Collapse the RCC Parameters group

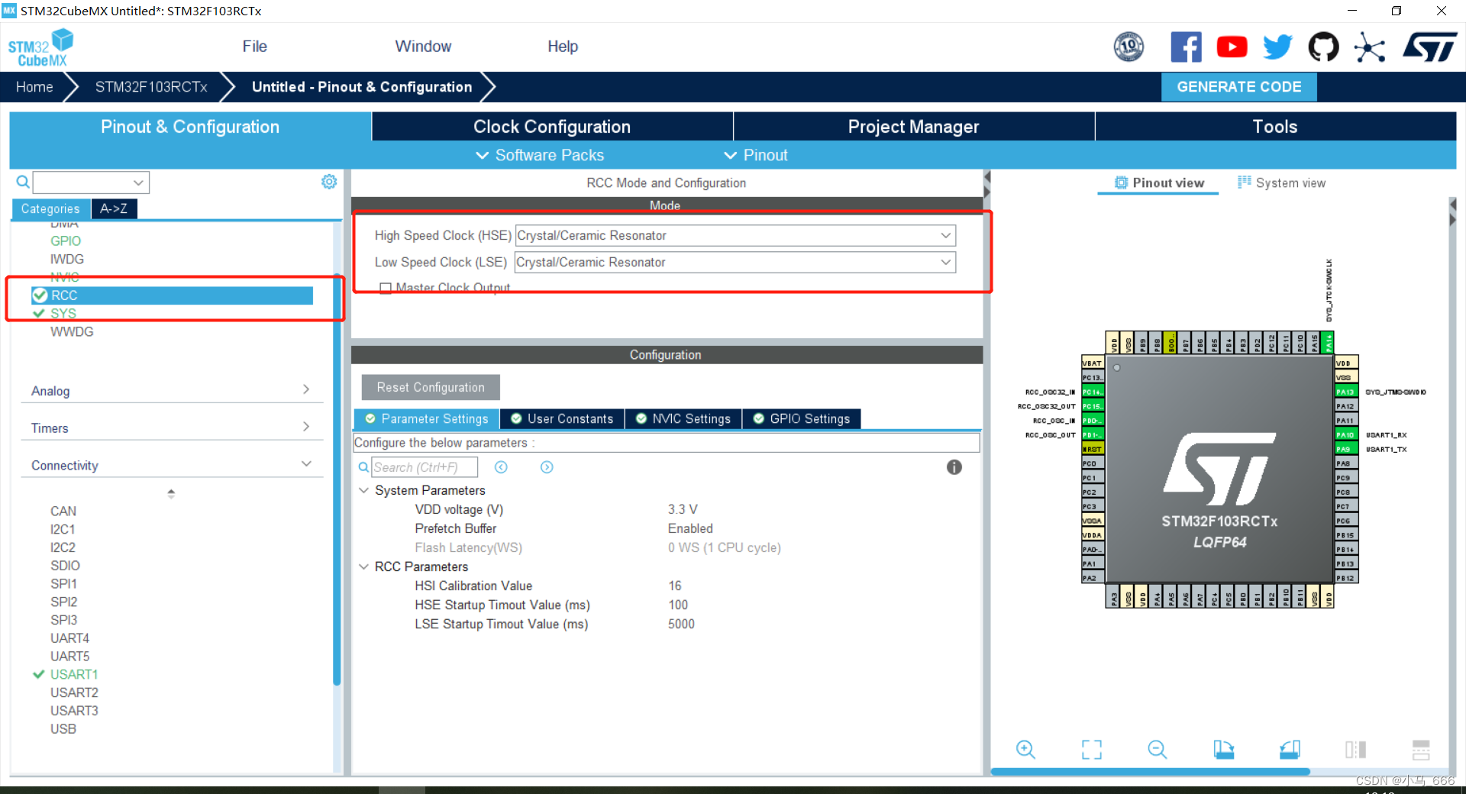(364, 566)
